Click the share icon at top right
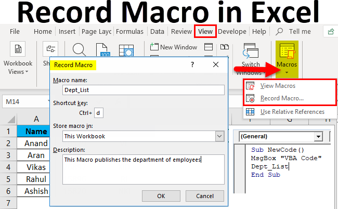This screenshot has height=209, width=338. (x=330, y=32)
